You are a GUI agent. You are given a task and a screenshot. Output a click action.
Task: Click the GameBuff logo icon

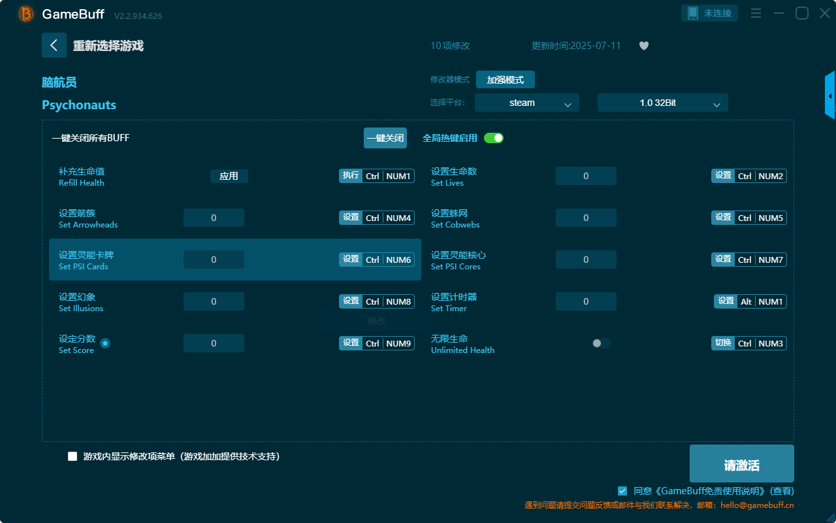coord(26,14)
